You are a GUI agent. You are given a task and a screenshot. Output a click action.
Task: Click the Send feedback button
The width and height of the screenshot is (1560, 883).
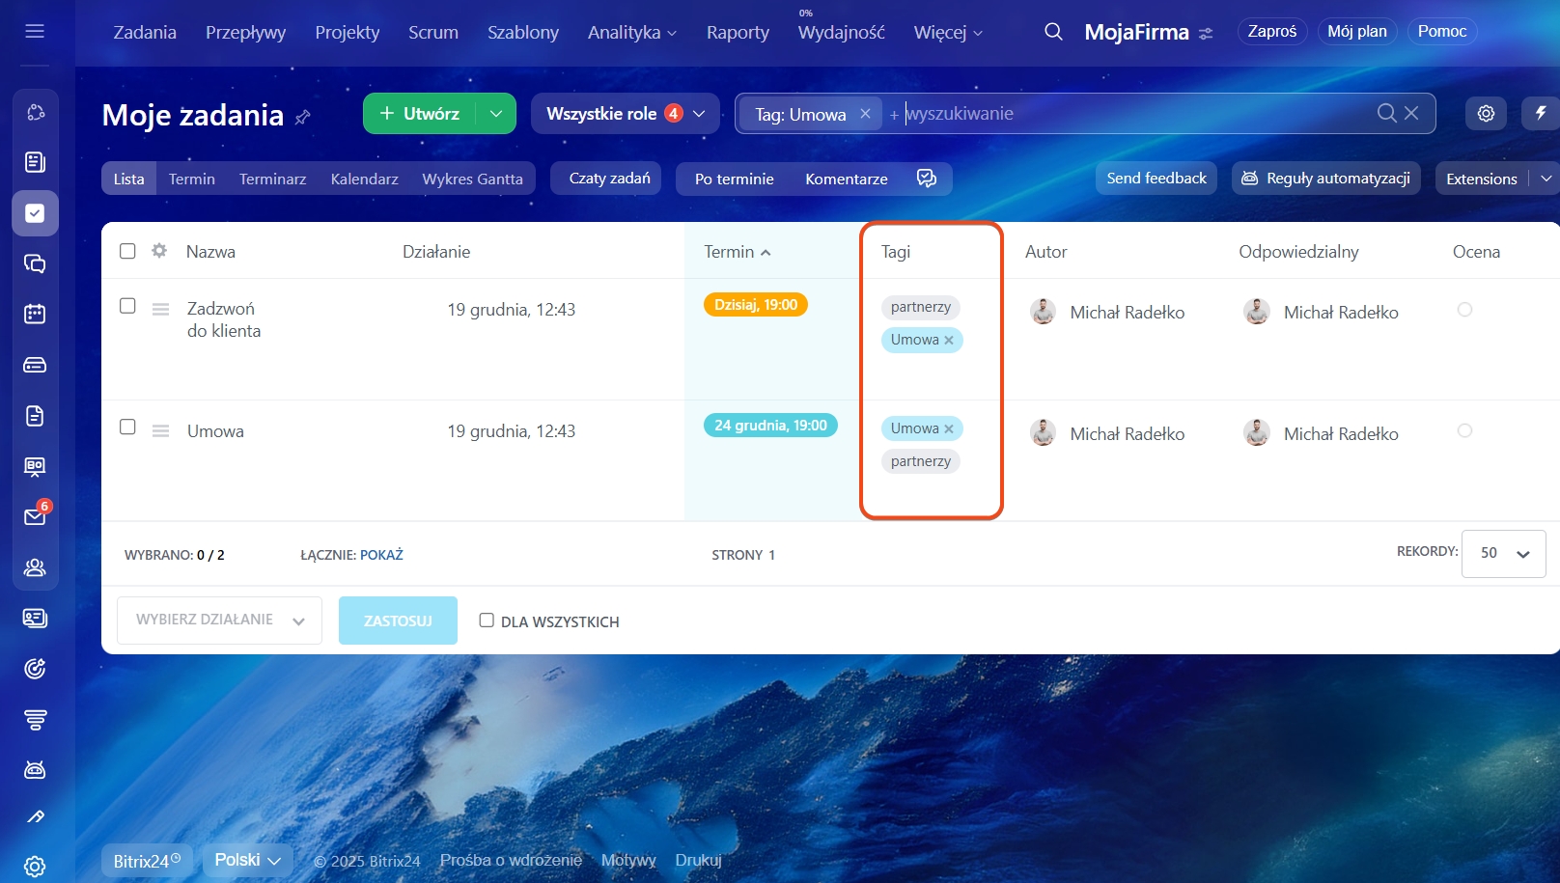pyautogui.click(x=1156, y=178)
